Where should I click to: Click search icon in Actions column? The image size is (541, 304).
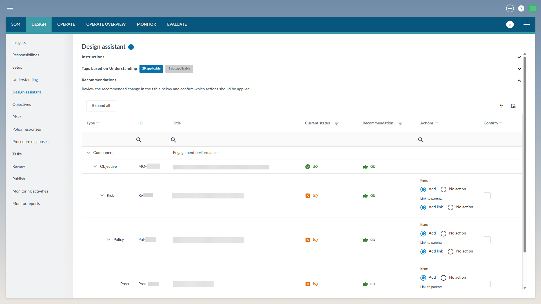point(421,140)
